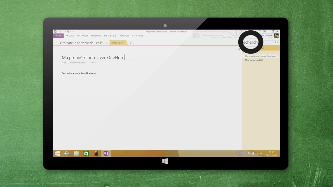333x187 pixels.
Task: Open the OneNote Help question mark
Action: coord(260,31)
